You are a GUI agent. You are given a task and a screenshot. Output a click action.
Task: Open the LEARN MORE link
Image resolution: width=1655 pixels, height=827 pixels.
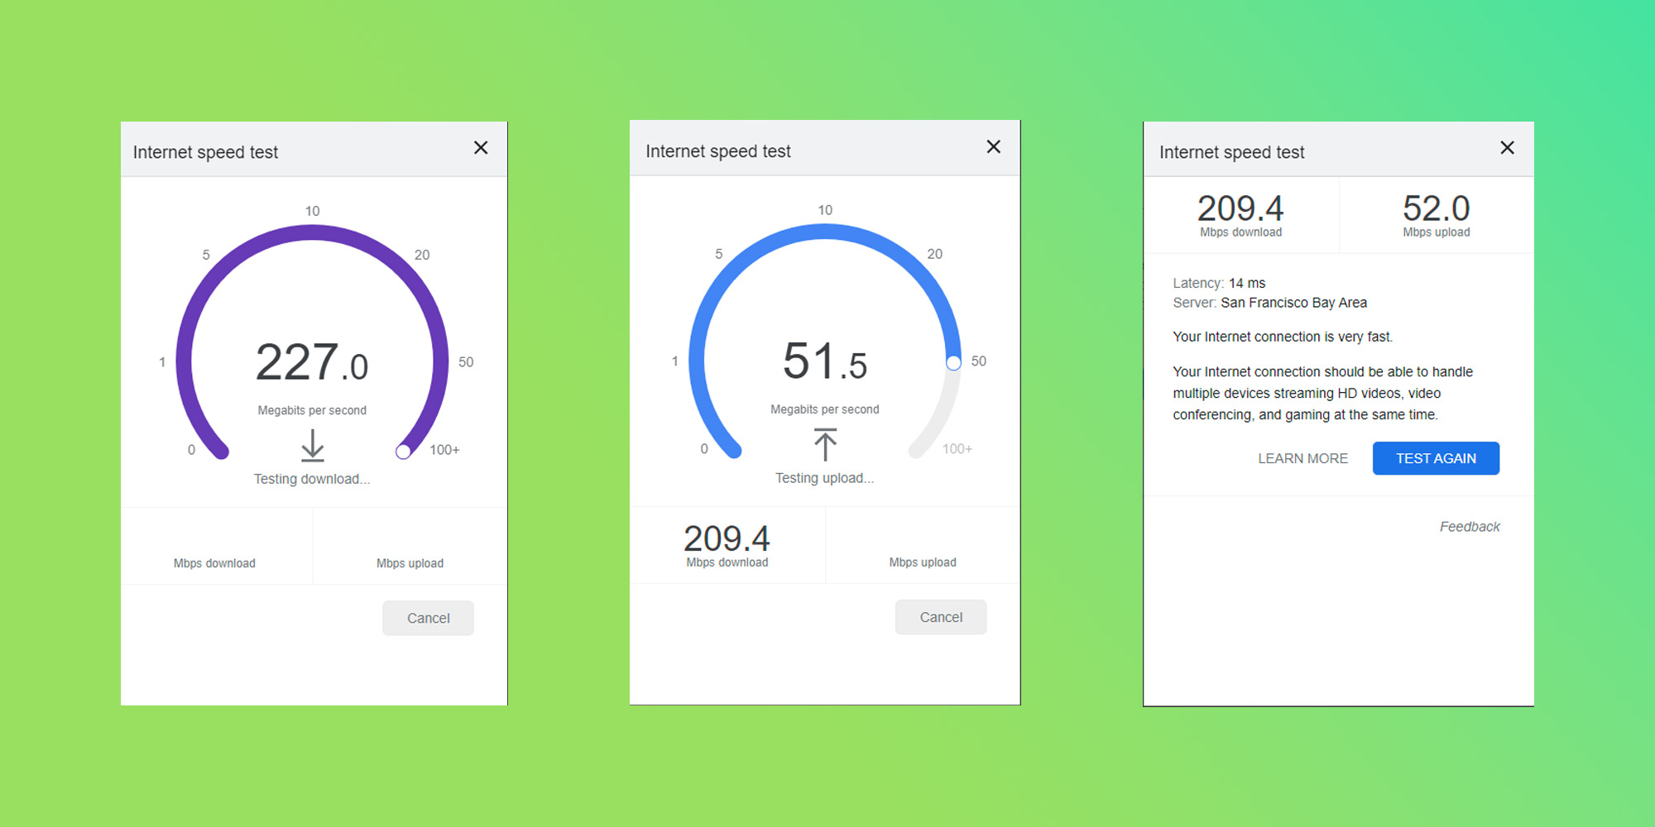click(x=1302, y=458)
